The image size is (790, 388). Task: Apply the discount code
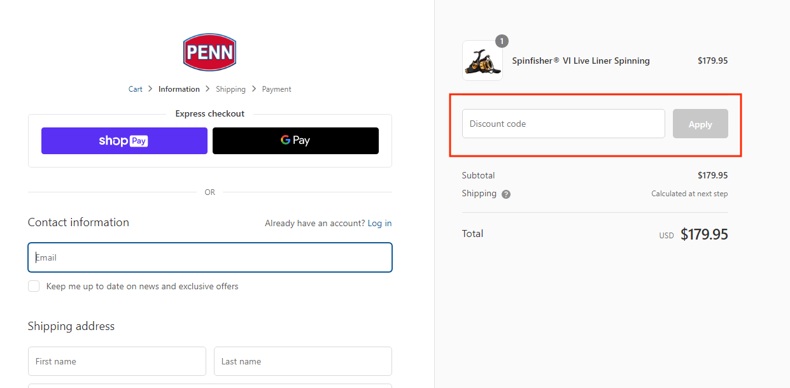pyautogui.click(x=700, y=124)
